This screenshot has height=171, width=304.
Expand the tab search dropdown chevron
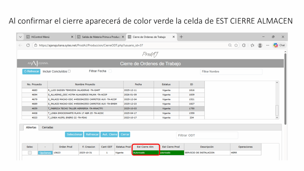[20, 37]
